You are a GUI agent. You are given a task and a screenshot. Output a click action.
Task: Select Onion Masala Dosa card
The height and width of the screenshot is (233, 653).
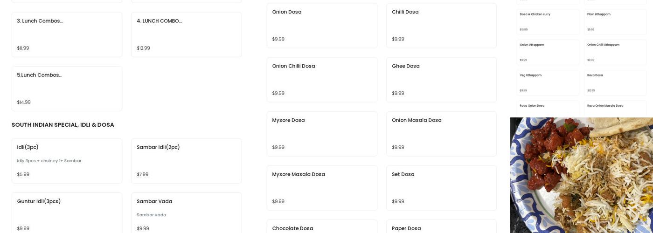click(441, 134)
